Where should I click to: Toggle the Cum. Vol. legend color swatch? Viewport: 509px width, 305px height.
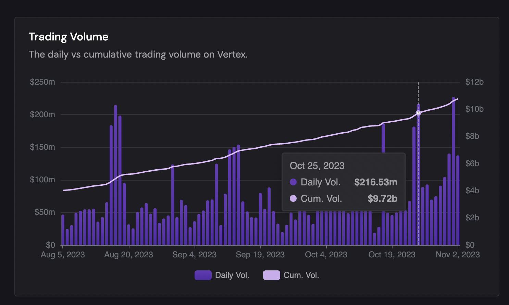pyautogui.click(x=271, y=275)
